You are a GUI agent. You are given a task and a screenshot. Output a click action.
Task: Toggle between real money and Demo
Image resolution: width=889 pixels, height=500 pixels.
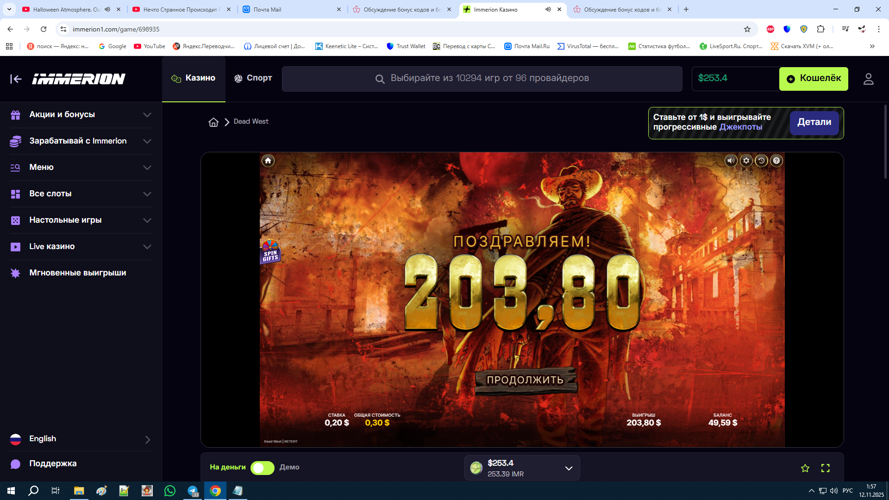click(x=262, y=468)
